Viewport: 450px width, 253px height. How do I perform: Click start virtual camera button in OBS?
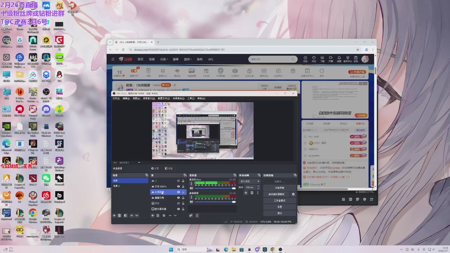pyautogui.click(x=276, y=194)
